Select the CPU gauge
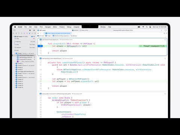This screenshot has width=180, height=135. 25,39
